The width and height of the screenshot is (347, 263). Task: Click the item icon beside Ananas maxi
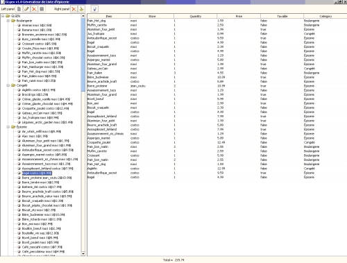pyautogui.click(x=19, y=25)
